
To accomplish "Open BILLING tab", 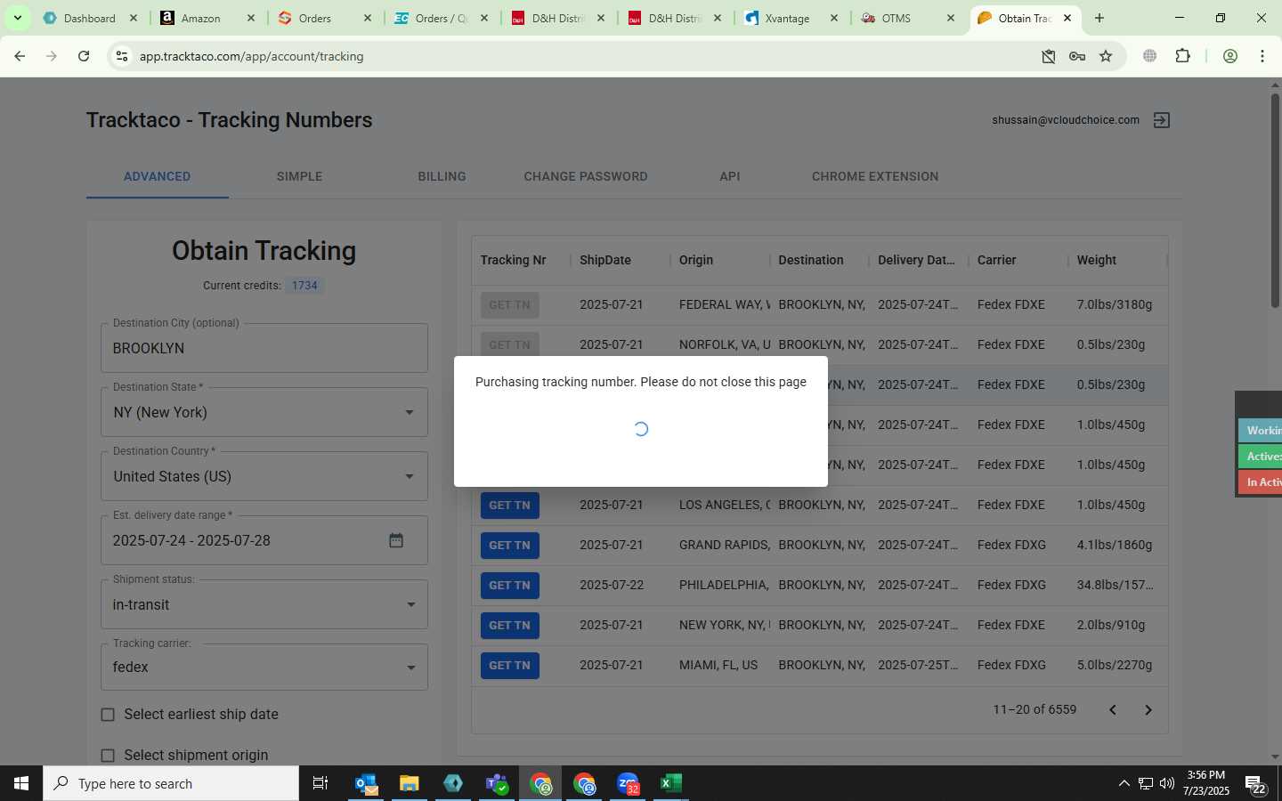I will (x=442, y=176).
